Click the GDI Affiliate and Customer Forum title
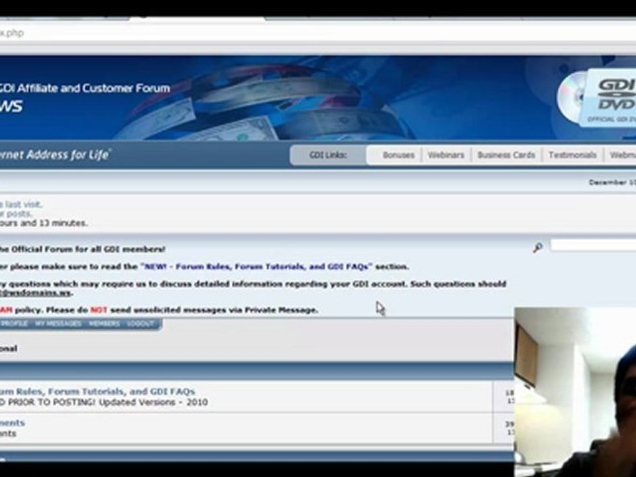The width and height of the screenshot is (636, 477). [x=85, y=88]
